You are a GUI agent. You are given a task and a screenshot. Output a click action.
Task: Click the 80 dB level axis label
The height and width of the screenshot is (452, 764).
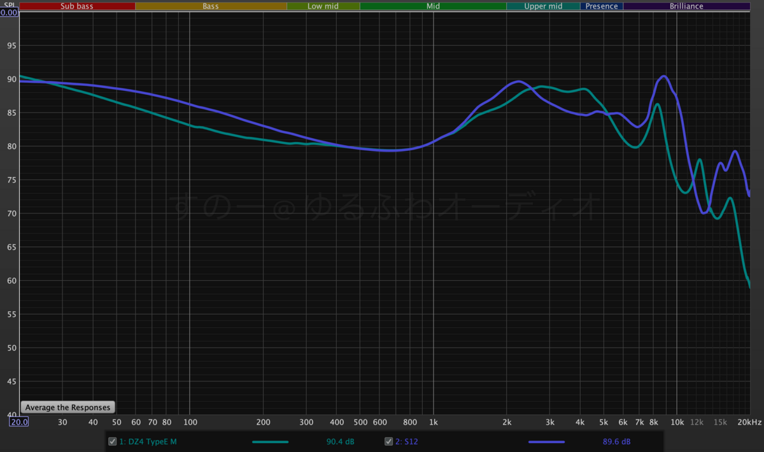pyautogui.click(x=11, y=146)
